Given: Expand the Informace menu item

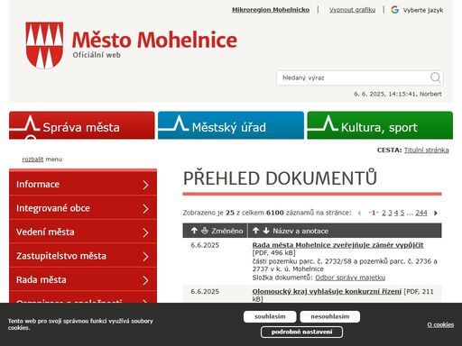Looking at the screenshot, I should coord(83,184).
